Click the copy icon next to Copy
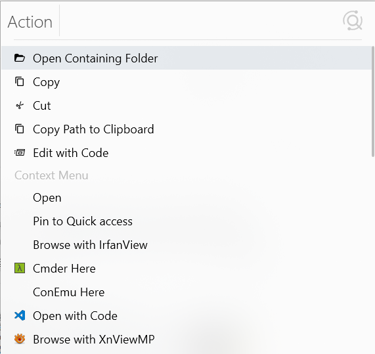 coord(19,81)
